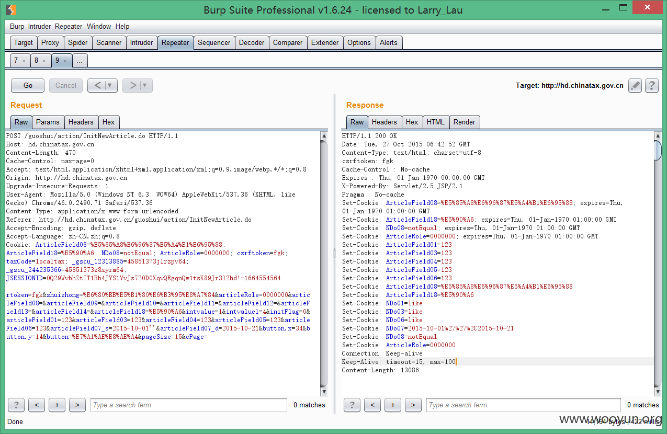Click Burp Suite logo in title bar
This screenshot has height=434, width=667.
(x=12, y=10)
